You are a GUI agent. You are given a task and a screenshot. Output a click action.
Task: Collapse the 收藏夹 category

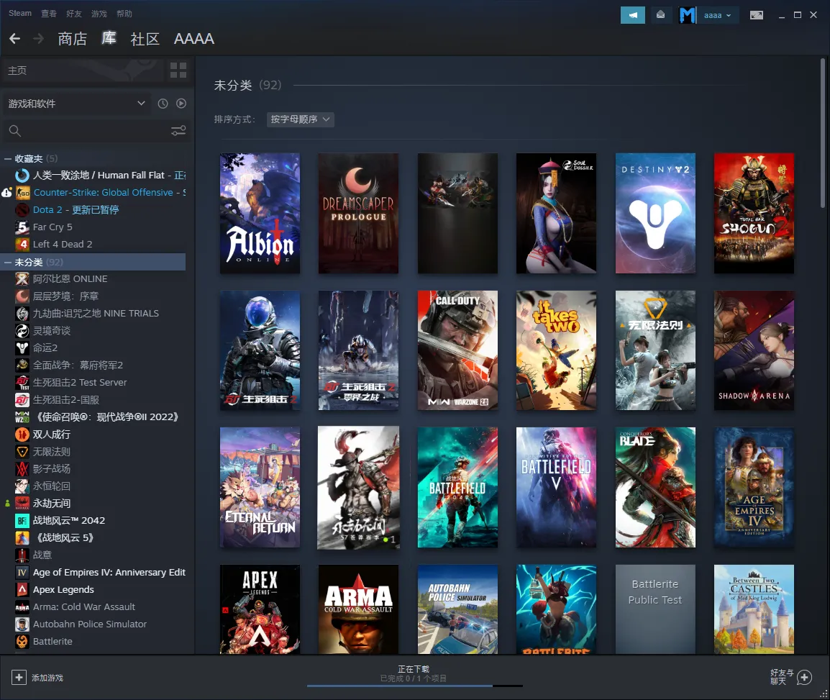pos(8,158)
